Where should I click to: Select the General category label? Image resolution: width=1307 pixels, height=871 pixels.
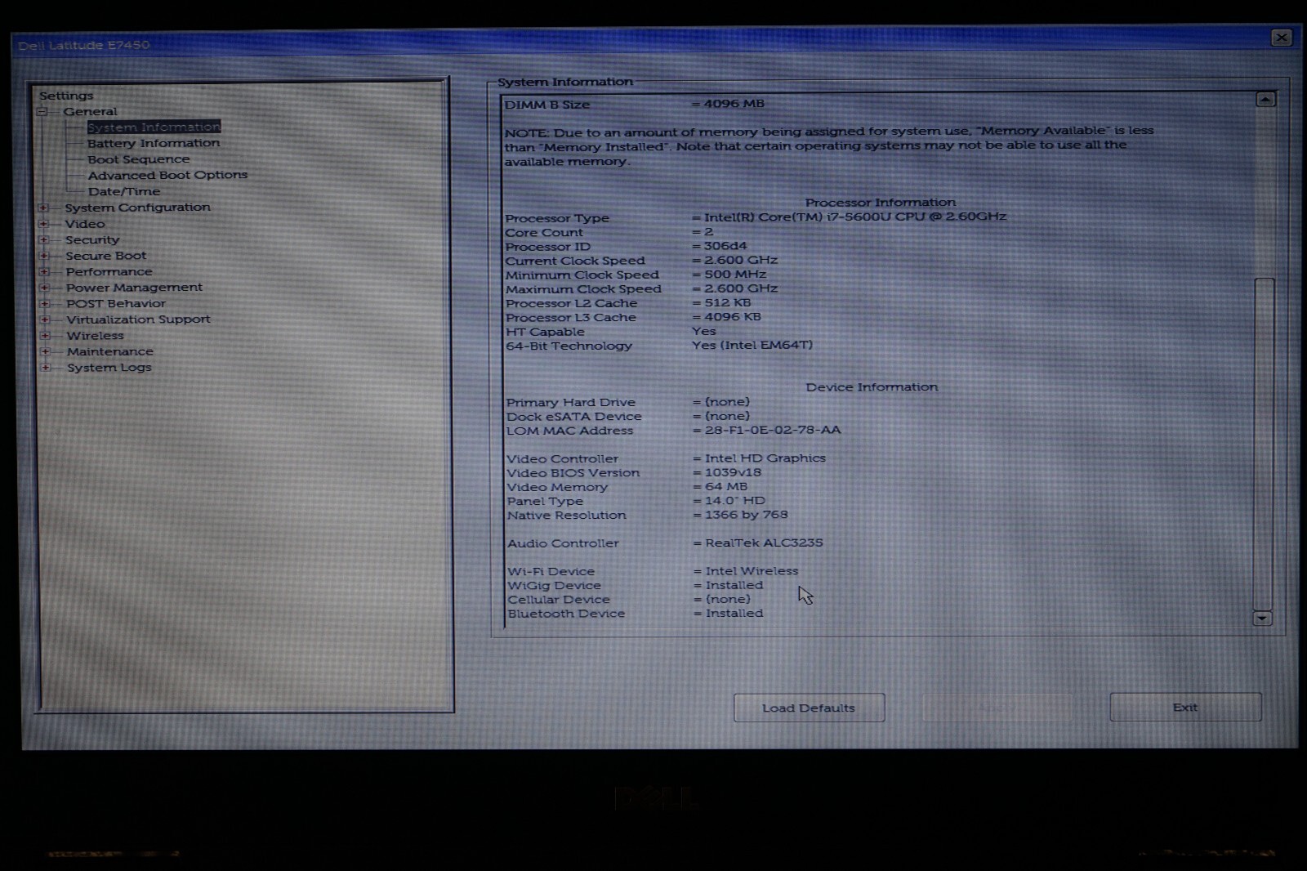click(91, 112)
